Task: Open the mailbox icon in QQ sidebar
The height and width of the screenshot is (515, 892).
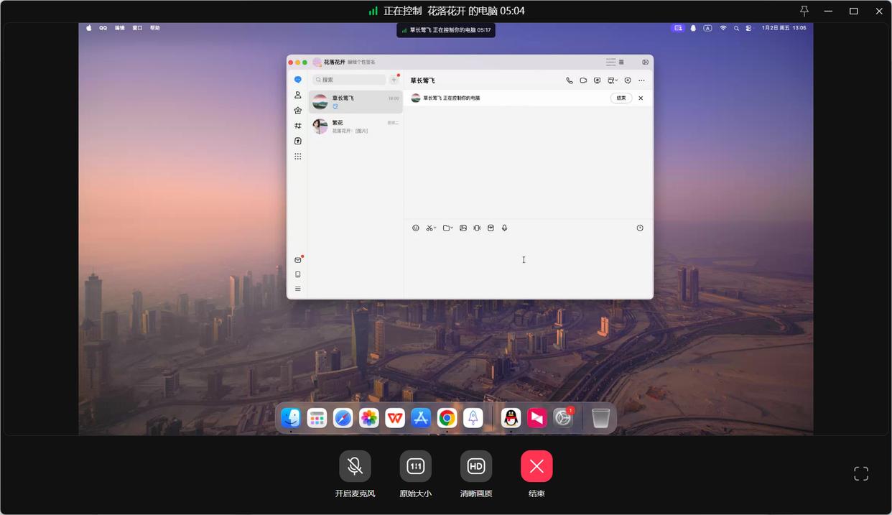Action: click(x=297, y=260)
